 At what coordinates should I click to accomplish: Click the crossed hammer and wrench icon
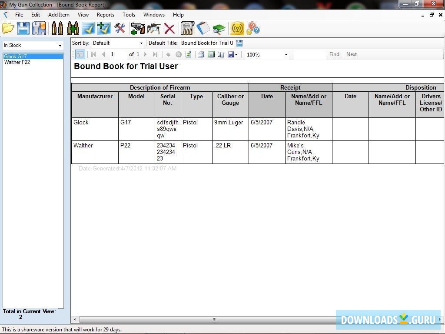coord(120,29)
